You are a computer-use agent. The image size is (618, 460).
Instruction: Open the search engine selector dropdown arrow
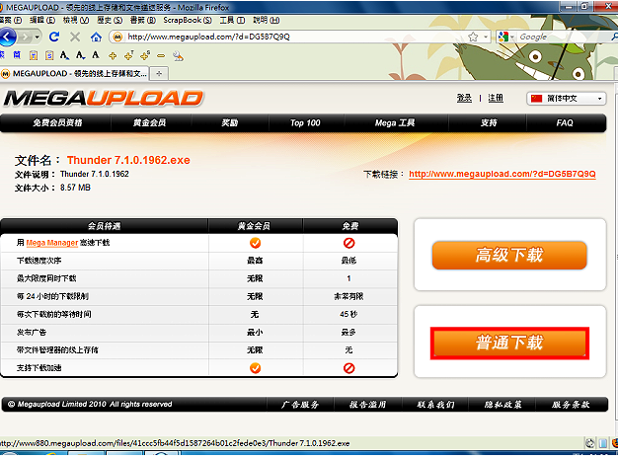point(512,38)
